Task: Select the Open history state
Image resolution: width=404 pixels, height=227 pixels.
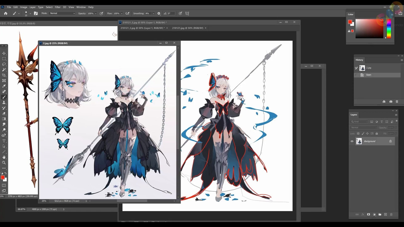Action: [378, 75]
